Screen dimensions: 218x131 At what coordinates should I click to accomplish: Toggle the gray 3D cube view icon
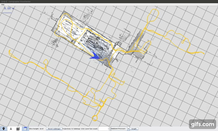[x=18, y=129]
